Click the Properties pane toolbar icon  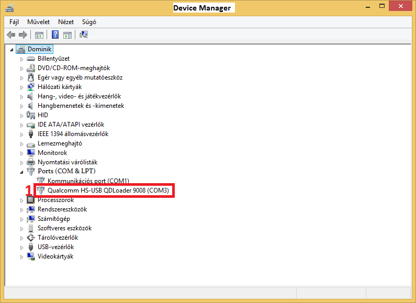68,35
